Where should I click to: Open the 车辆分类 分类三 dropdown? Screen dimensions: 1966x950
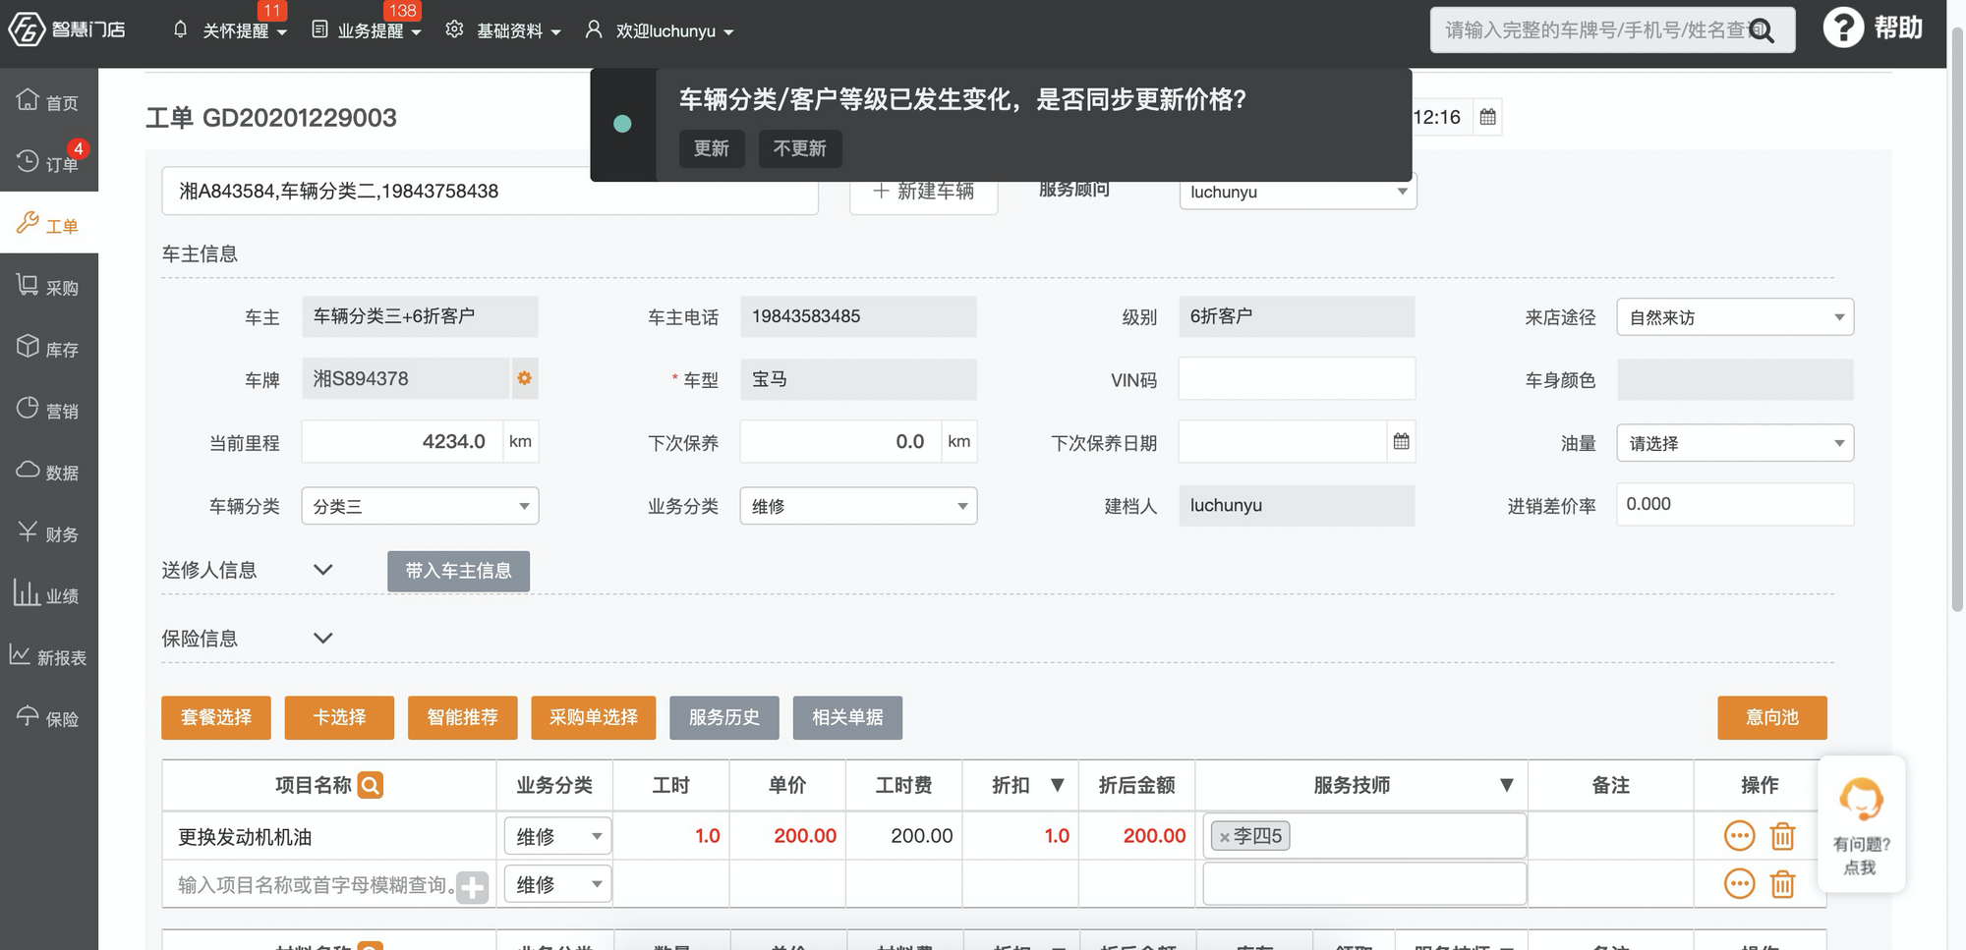pos(420,506)
